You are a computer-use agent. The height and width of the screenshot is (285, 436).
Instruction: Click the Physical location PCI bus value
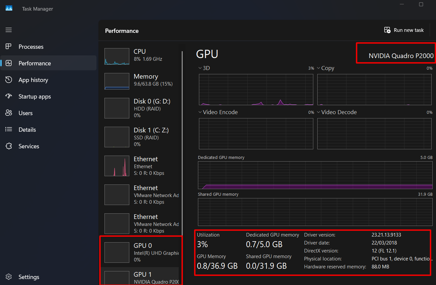402,259
